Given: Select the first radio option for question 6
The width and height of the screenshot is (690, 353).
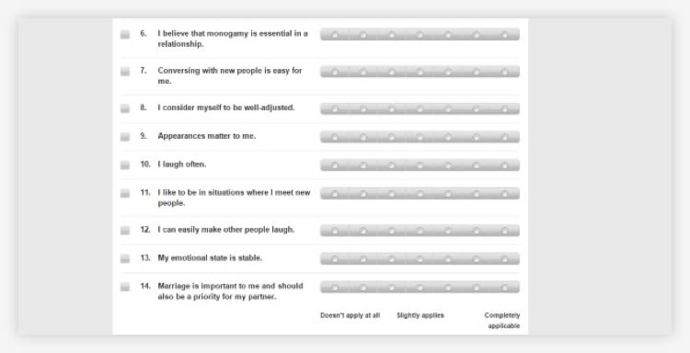Looking at the screenshot, I should [x=335, y=35].
